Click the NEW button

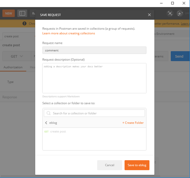click(x=9, y=13)
